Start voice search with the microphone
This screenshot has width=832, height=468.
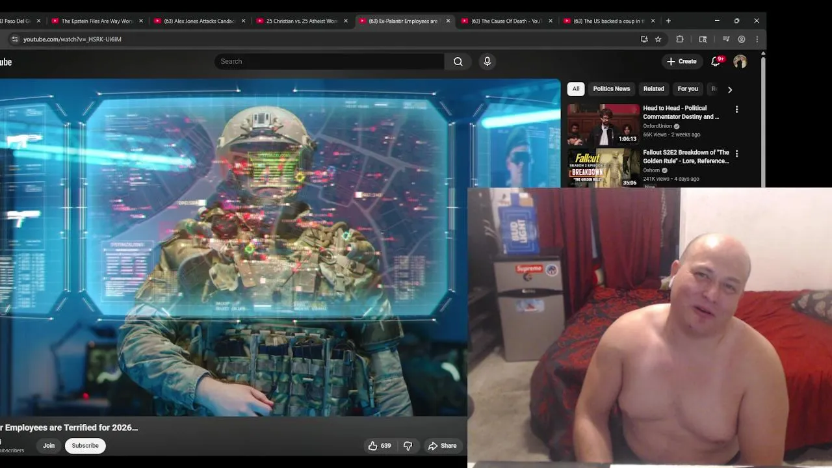click(487, 62)
